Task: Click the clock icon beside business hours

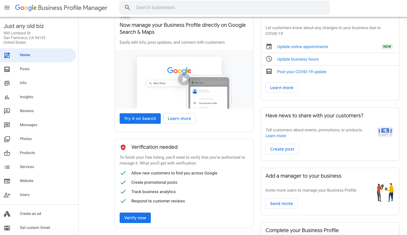Action: point(269,59)
